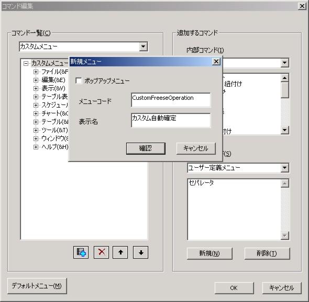
Task: Click internal command list scroll down arrow
Action: [284, 130]
